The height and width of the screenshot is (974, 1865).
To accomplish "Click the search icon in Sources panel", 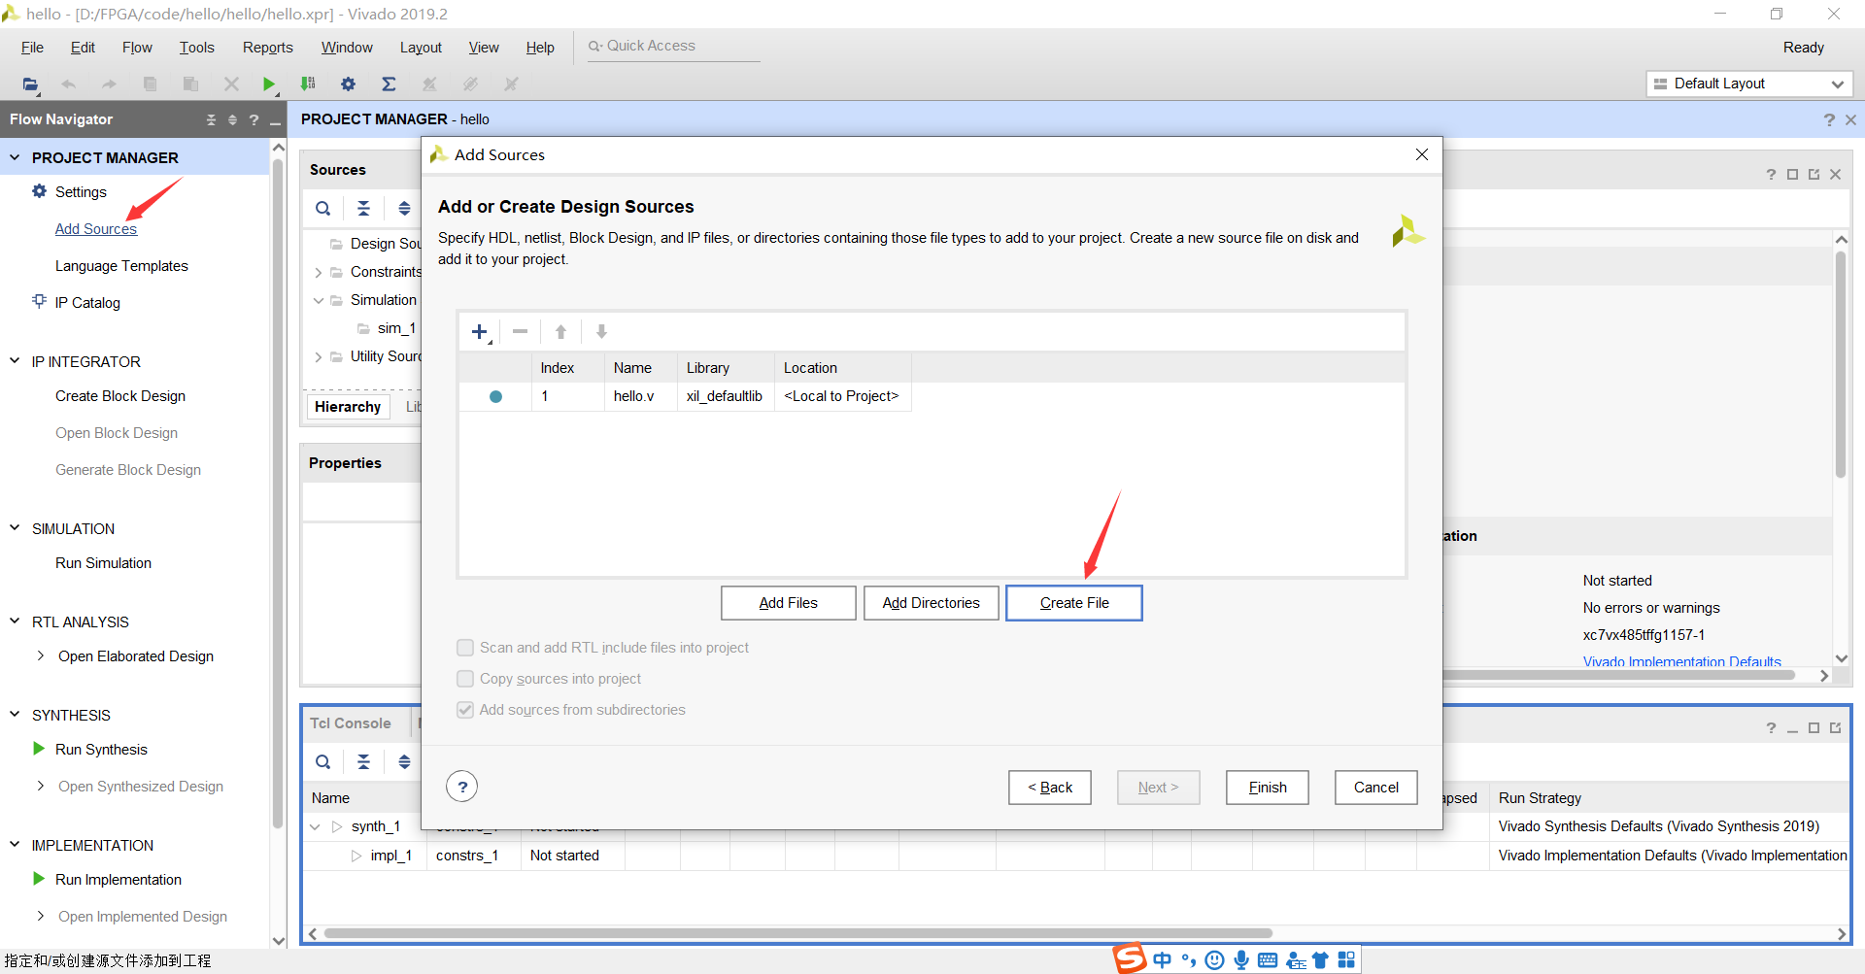I will 323,208.
